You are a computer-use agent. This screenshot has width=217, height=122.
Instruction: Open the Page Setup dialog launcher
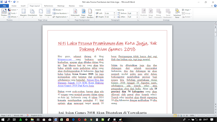click(68, 20)
